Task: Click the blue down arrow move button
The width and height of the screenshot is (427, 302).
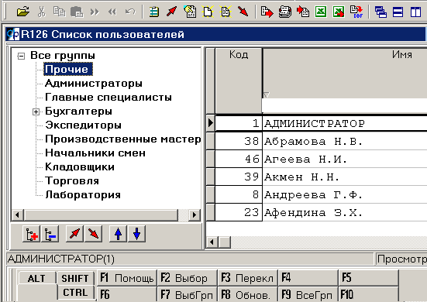Action: 136,234
